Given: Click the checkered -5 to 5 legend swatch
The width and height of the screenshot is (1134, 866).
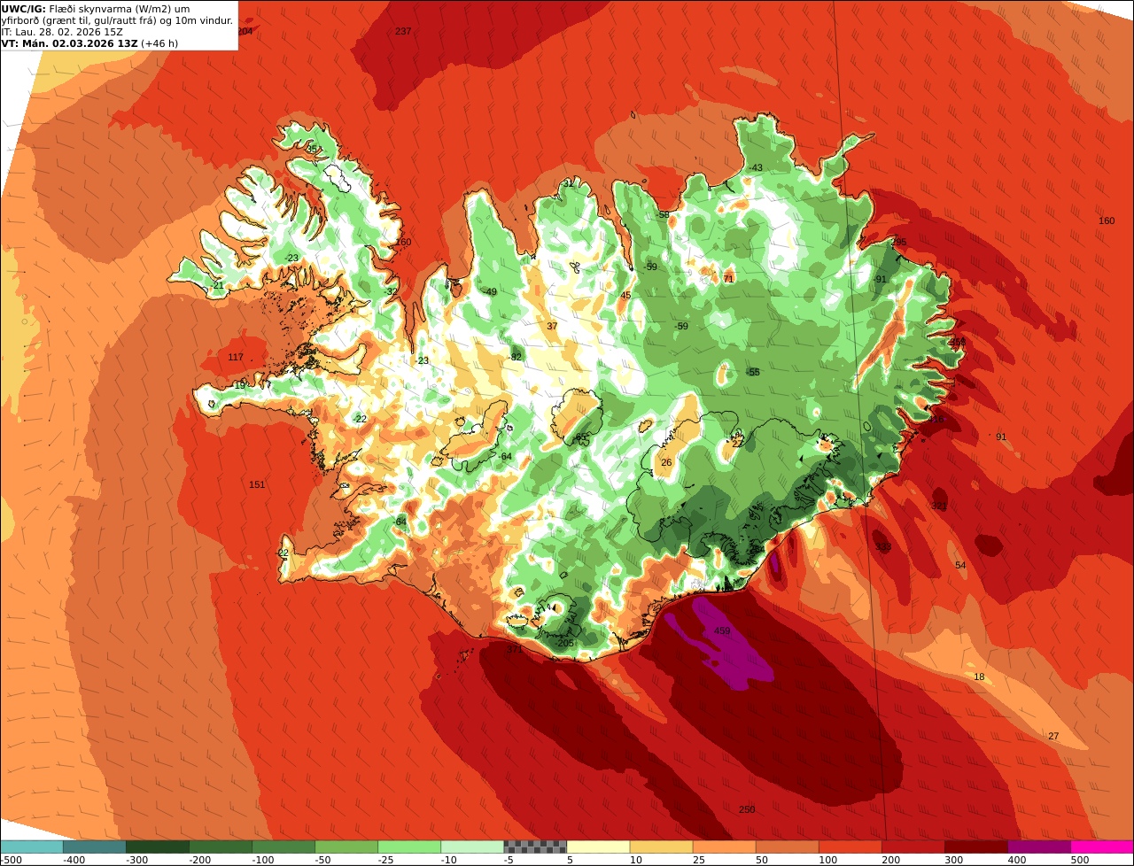Looking at the screenshot, I should 535,846.
